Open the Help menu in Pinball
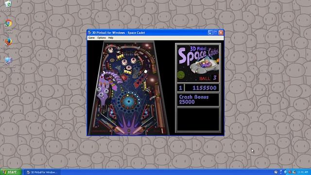Screen dimensions: 311x175 tap(111, 38)
